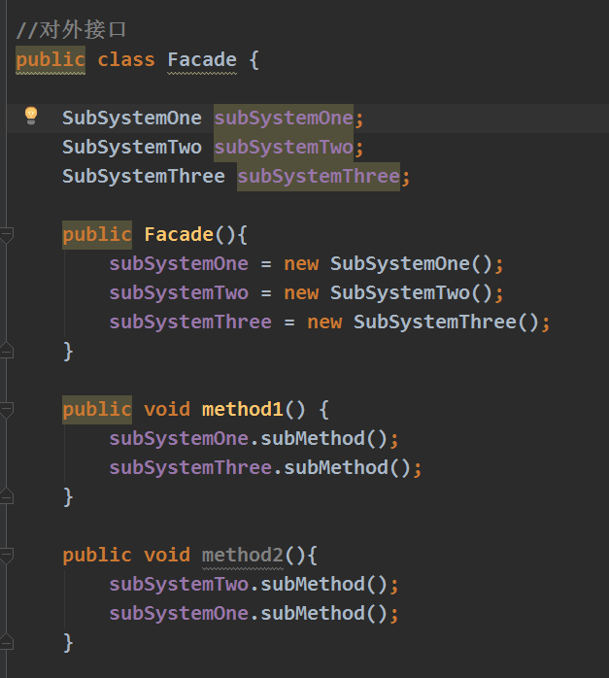Click subSystemOne in method2 body
609x678 pixels.
click(x=179, y=614)
